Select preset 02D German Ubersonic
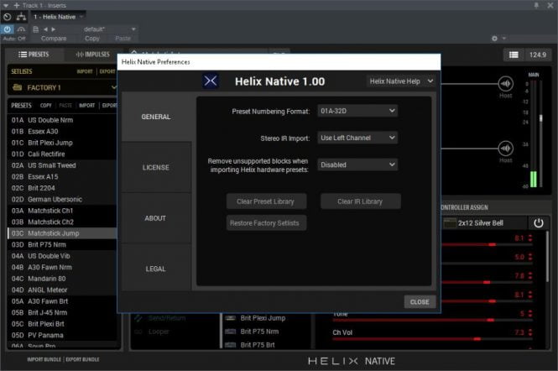Viewport: 558px width, 371px height. 61,200
